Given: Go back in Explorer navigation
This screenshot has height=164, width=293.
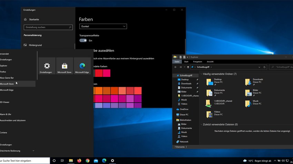Looking at the screenshot, I should coord(175,67).
